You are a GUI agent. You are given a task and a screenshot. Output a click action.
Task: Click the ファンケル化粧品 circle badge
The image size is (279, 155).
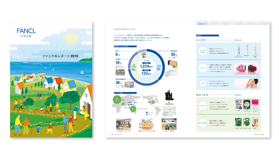pyautogui.click(x=203, y=51)
